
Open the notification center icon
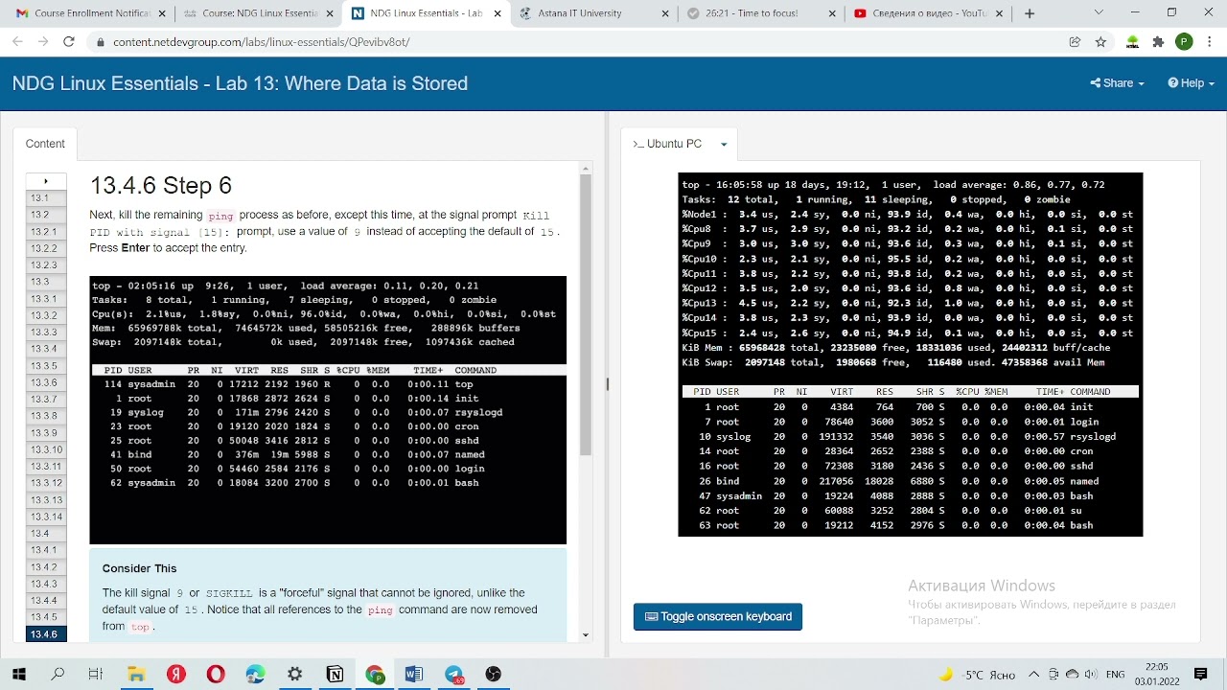point(1200,674)
